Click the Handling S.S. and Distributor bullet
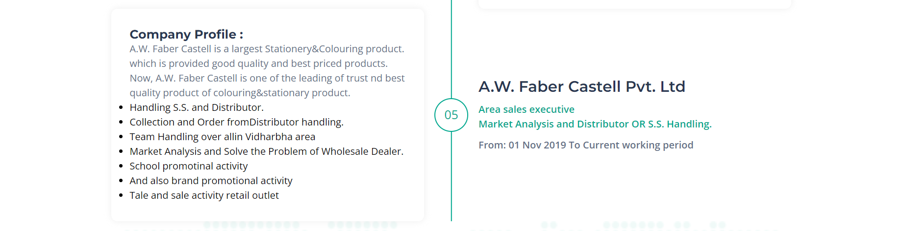Viewport: 907px width, 231px height. tap(196, 107)
